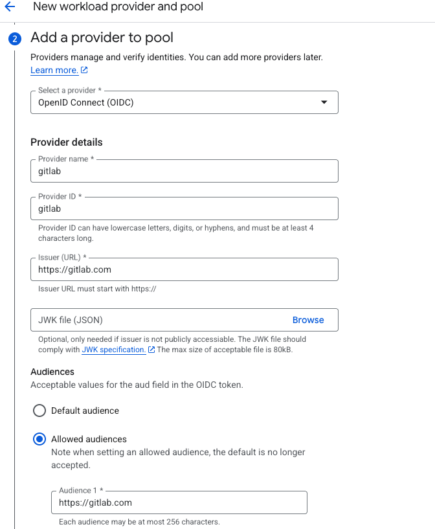Open the Select a provider dropdown
This screenshot has width=435, height=529.
click(x=184, y=102)
